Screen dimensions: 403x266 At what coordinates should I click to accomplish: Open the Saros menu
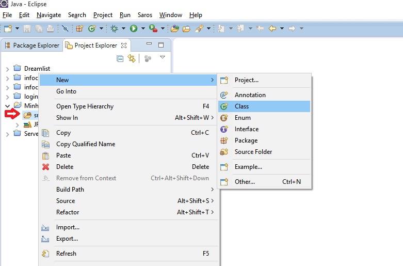pos(145,15)
